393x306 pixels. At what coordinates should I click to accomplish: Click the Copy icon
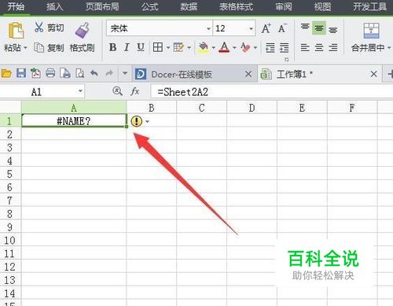point(39,47)
